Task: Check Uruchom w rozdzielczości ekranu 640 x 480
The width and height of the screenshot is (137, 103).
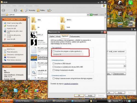Action: (54, 67)
